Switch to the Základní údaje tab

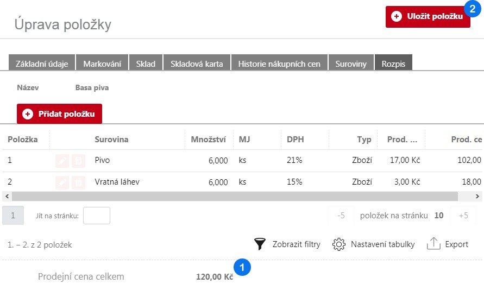[42, 64]
